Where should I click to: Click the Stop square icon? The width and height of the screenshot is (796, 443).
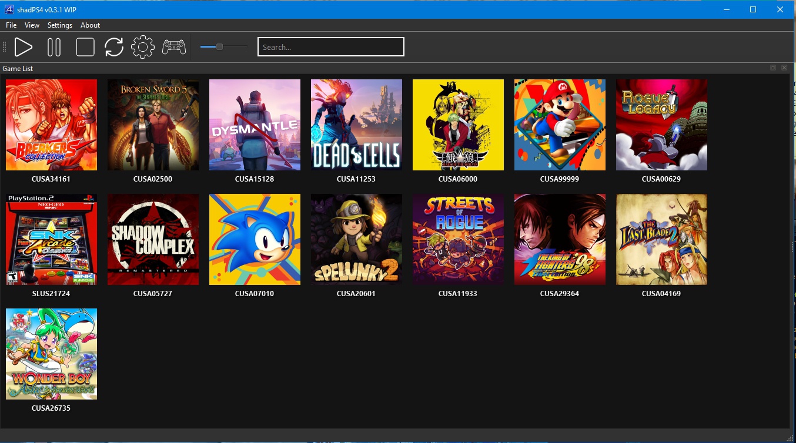pyautogui.click(x=85, y=47)
